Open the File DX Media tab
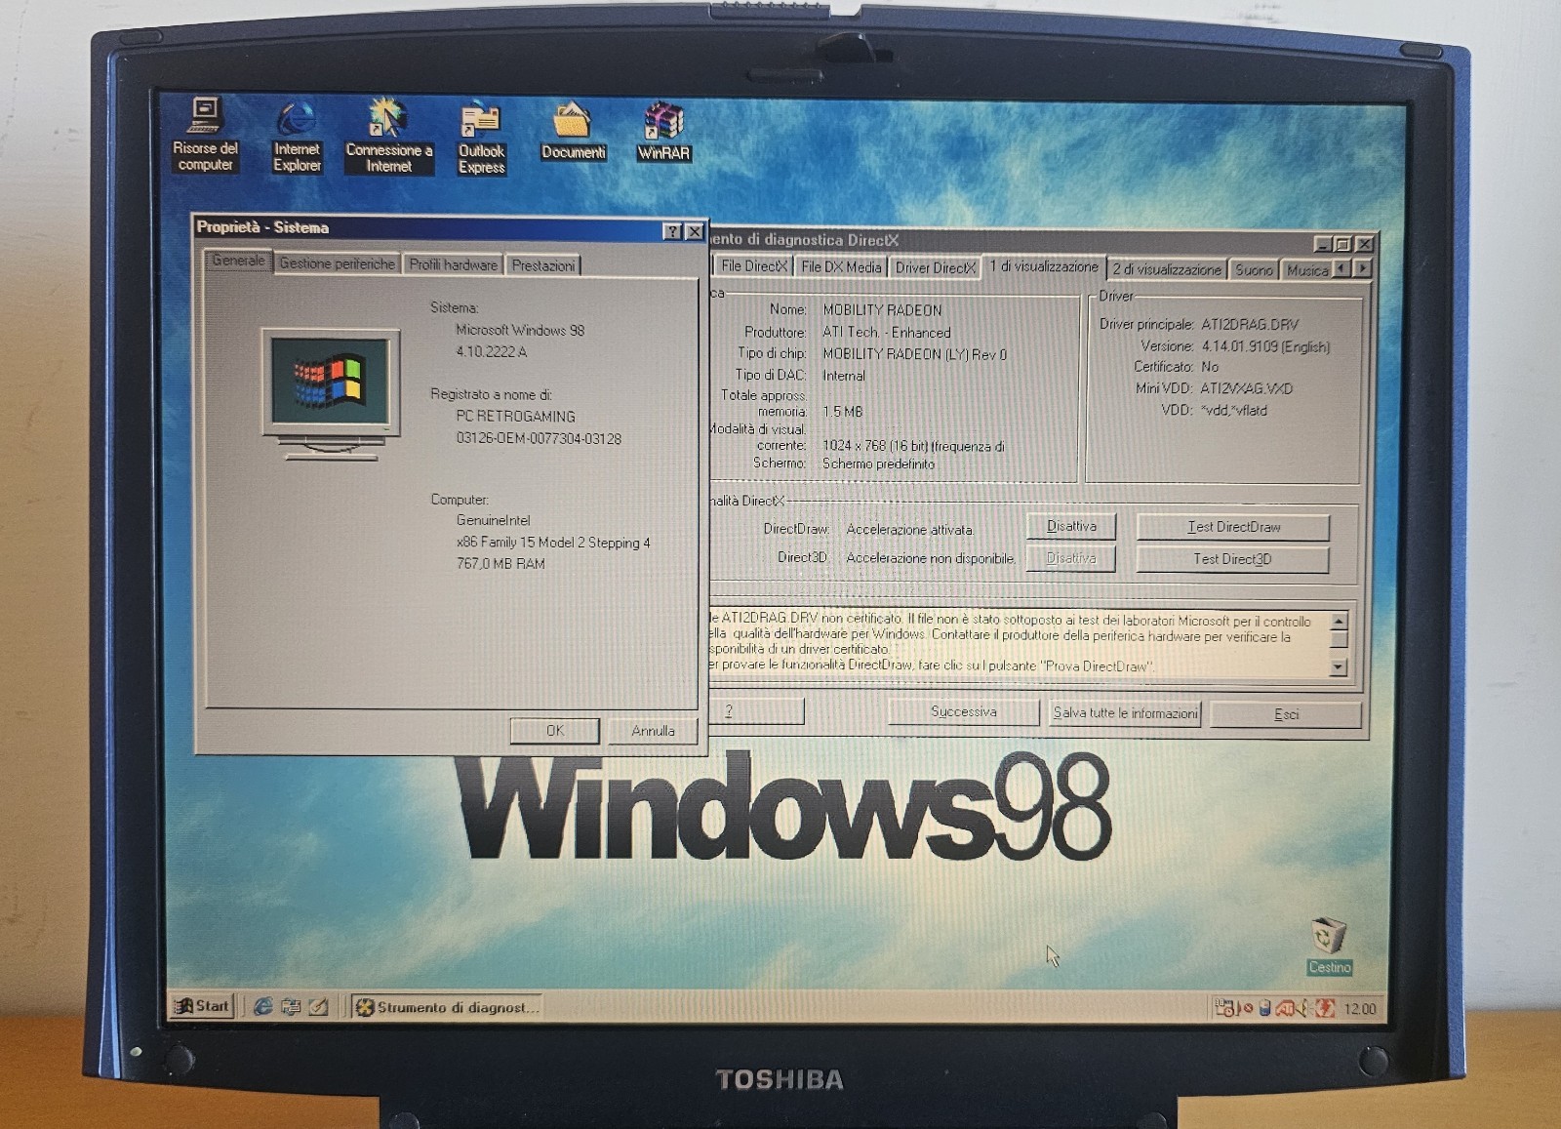The image size is (1561, 1129). pos(841,267)
